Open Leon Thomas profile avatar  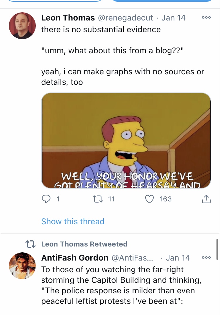click(x=22, y=26)
